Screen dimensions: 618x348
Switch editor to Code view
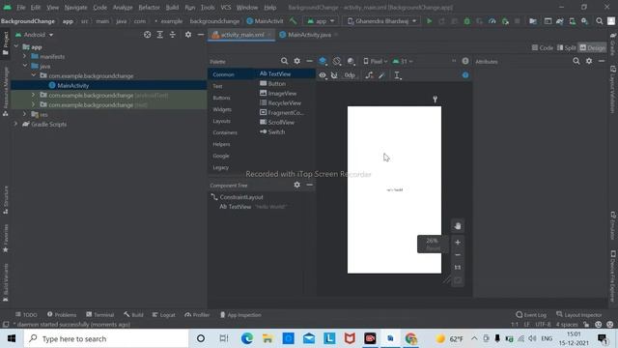tap(543, 47)
